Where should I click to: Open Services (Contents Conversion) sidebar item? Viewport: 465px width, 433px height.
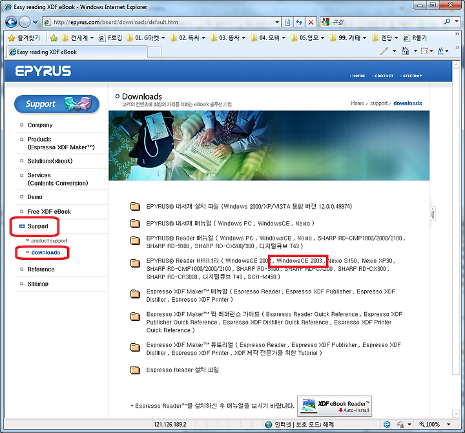(x=58, y=179)
